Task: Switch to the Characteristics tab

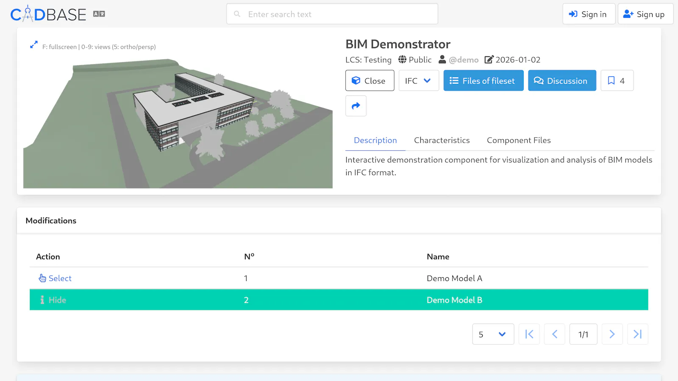Action: tap(442, 140)
